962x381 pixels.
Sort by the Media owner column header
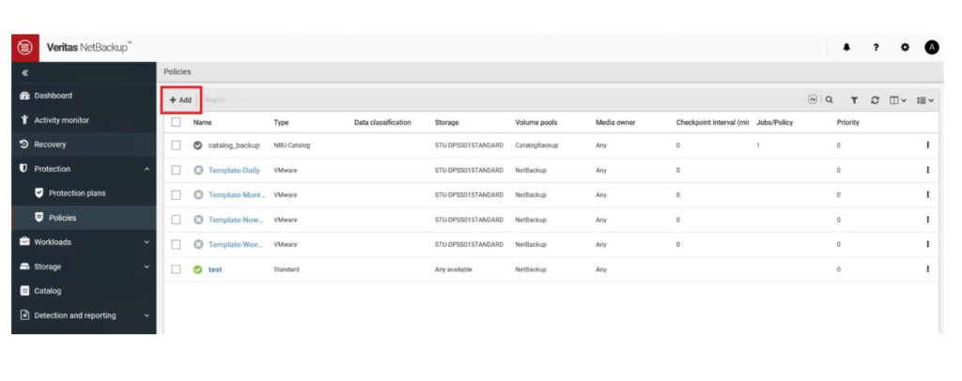(x=615, y=123)
